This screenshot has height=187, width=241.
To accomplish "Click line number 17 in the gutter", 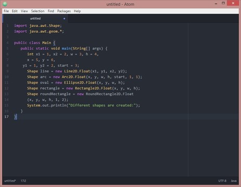I will coord(6,117).
